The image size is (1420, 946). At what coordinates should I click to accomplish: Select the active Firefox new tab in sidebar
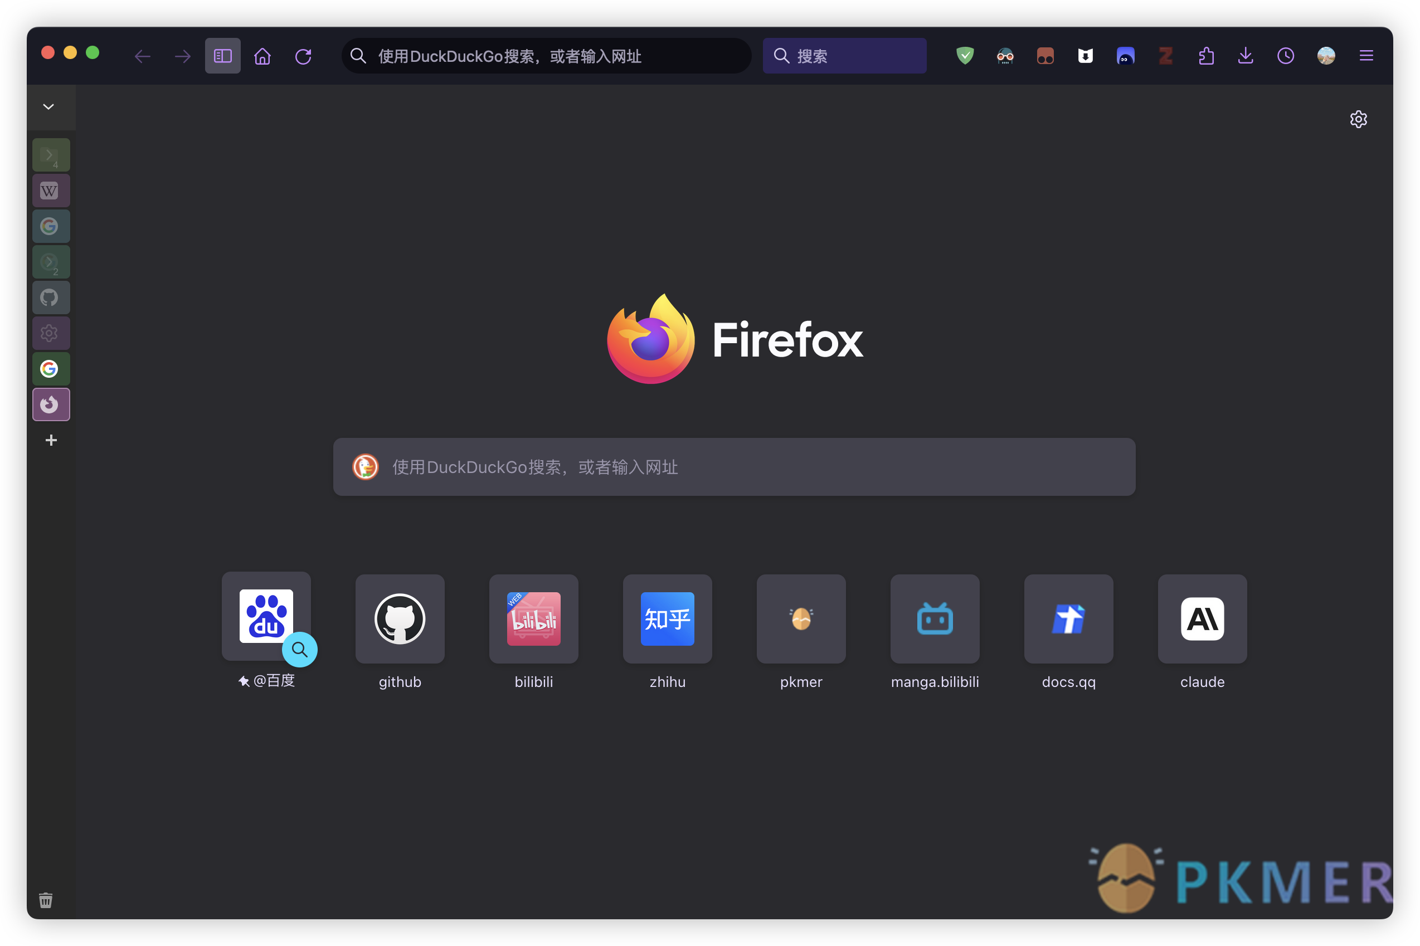coord(51,404)
